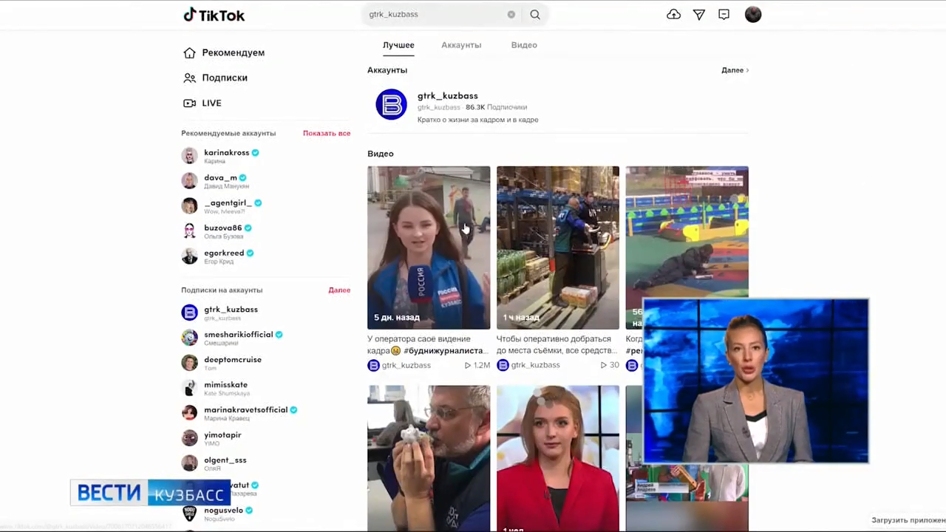
Task: Open the Подписки feed
Action: pyautogui.click(x=224, y=78)
